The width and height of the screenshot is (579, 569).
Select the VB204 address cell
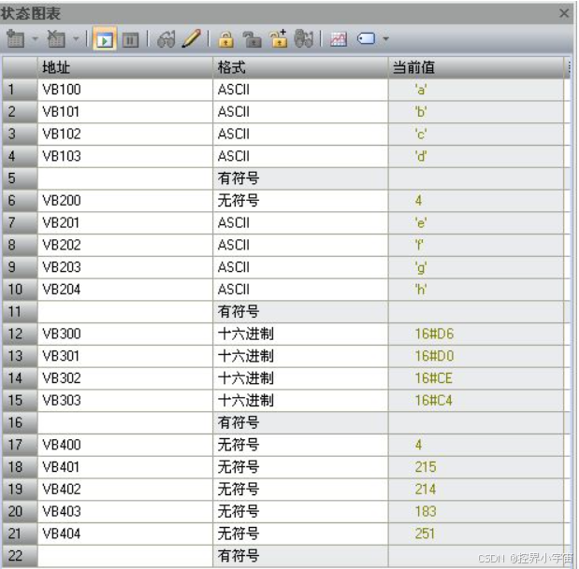pos(125,290)
